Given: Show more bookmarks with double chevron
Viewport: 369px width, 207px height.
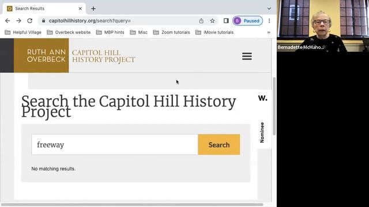Looking at the screenshot, I should [x=269, y=32].
